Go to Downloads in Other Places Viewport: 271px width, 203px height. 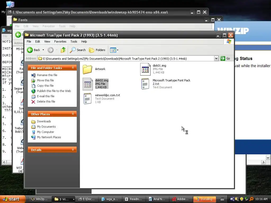(44, 121)
